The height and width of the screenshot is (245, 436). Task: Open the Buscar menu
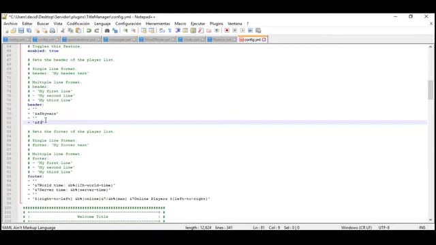coord(43,24)
